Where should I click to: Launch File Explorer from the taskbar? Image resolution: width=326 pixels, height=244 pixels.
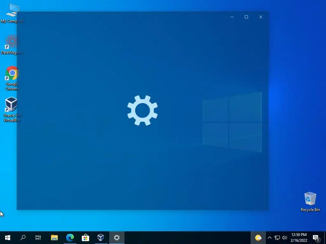tap(54, 238)
